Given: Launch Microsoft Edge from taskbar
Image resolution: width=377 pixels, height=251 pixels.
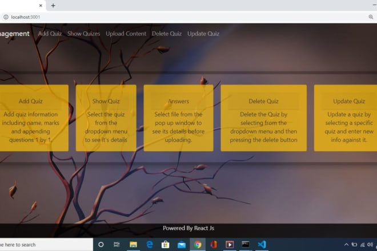Looking at the screenshot, I should pyautogui.click(x=150, y=245).
